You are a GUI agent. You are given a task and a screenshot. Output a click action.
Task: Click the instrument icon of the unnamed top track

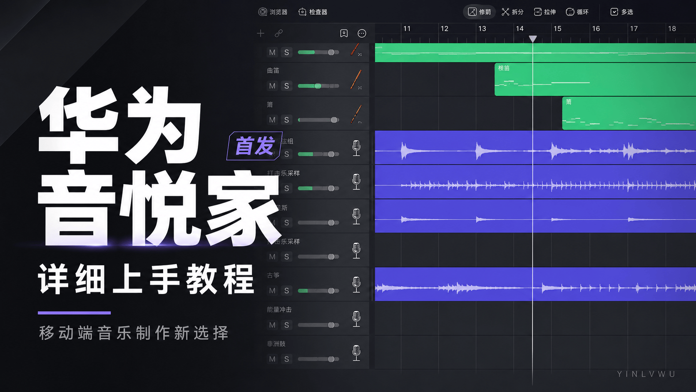coord(355,50)
